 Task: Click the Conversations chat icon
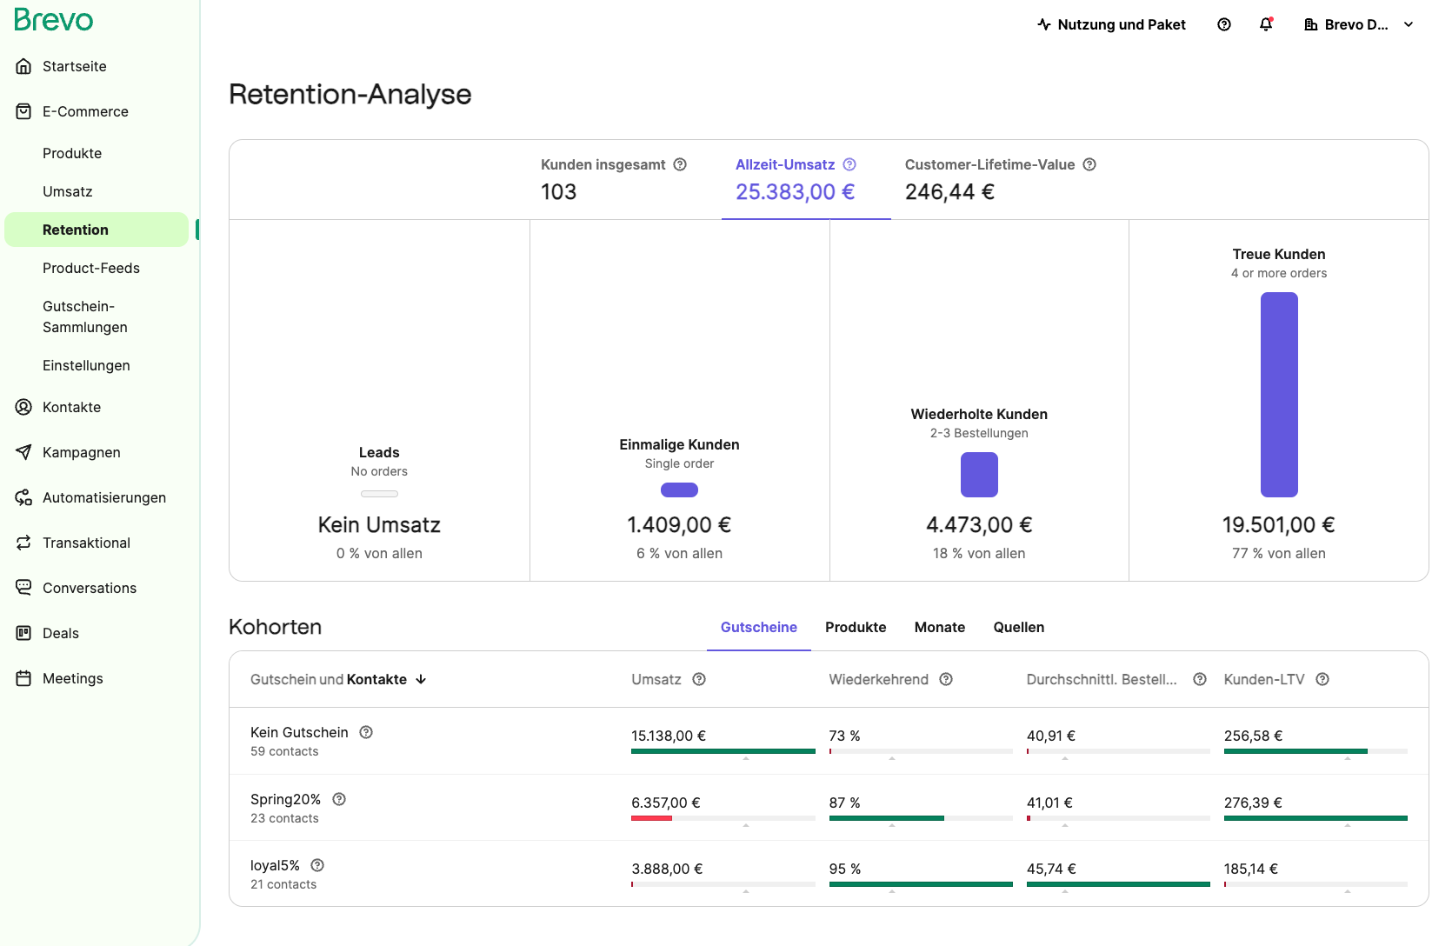[x=24, y=588]
